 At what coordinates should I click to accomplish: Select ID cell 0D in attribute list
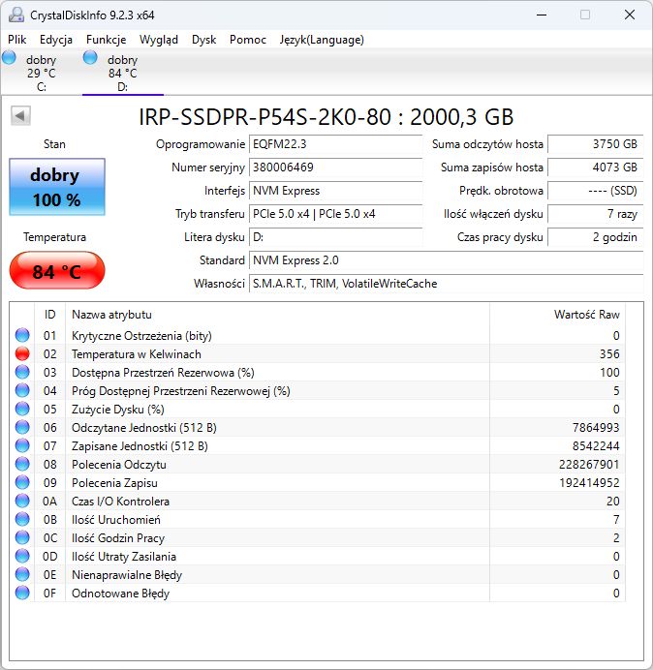point(50,557)
